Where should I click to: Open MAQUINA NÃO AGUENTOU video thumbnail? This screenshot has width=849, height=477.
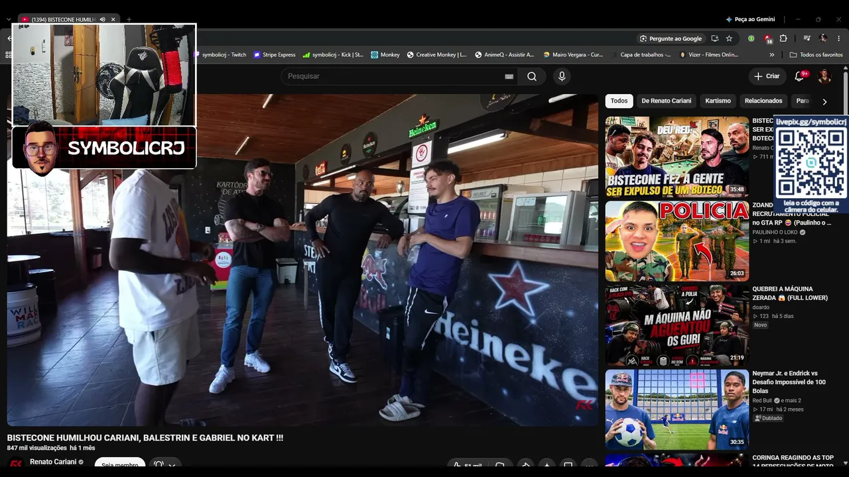click(677, 325)
